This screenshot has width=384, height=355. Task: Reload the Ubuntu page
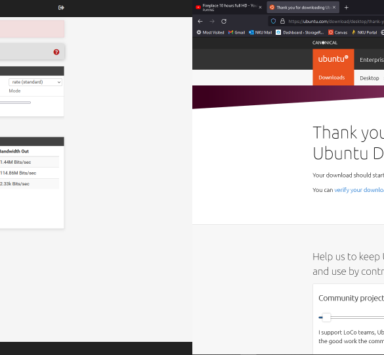(224, 21)
